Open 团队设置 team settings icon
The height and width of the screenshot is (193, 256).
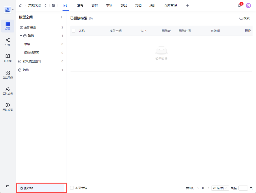tap(8, 107)
